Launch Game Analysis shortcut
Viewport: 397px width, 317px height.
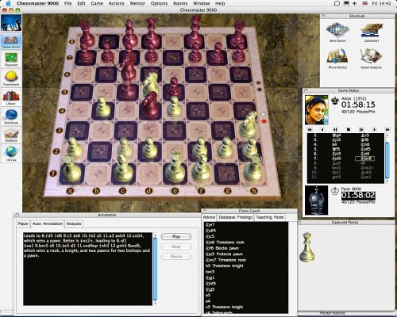coord(371,59)
